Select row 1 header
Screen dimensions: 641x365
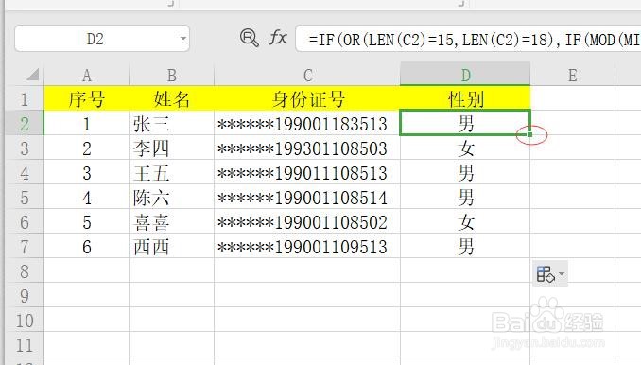click(25, 98)
